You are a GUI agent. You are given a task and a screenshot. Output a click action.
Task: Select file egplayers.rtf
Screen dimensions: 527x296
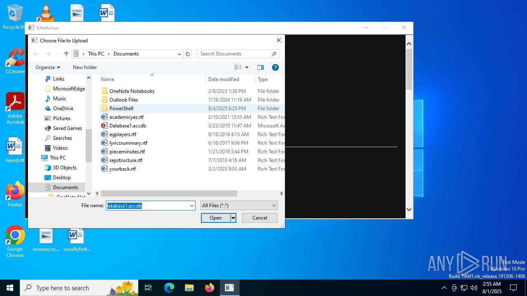click(x=123, y=134)
